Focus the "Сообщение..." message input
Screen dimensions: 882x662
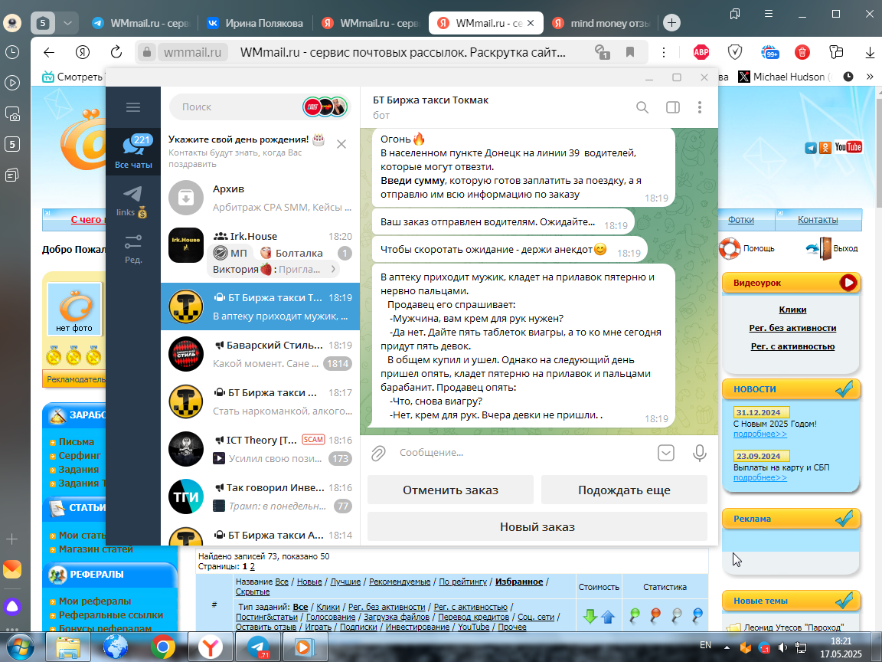[523, 453]
